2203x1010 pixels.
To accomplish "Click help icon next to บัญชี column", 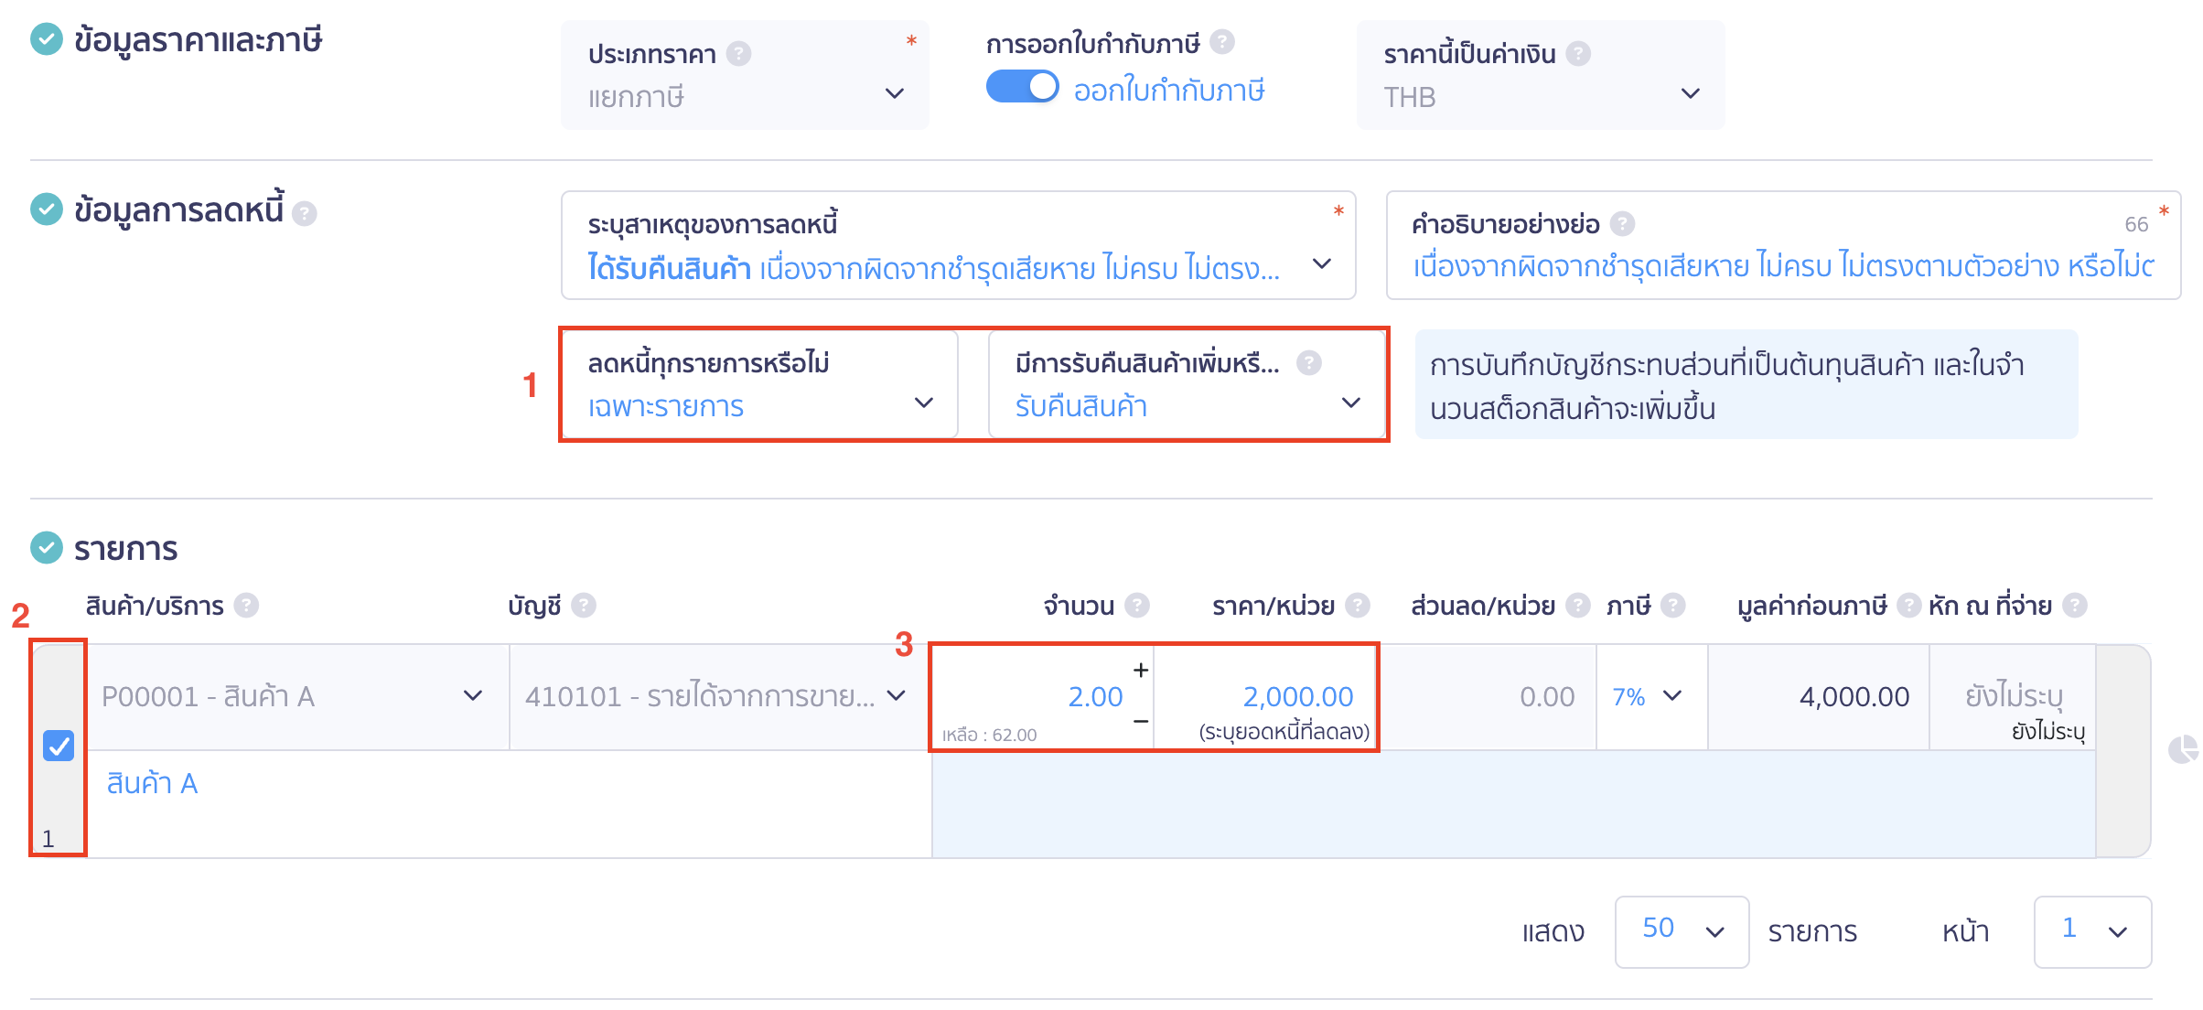I will tap(584, 605).
